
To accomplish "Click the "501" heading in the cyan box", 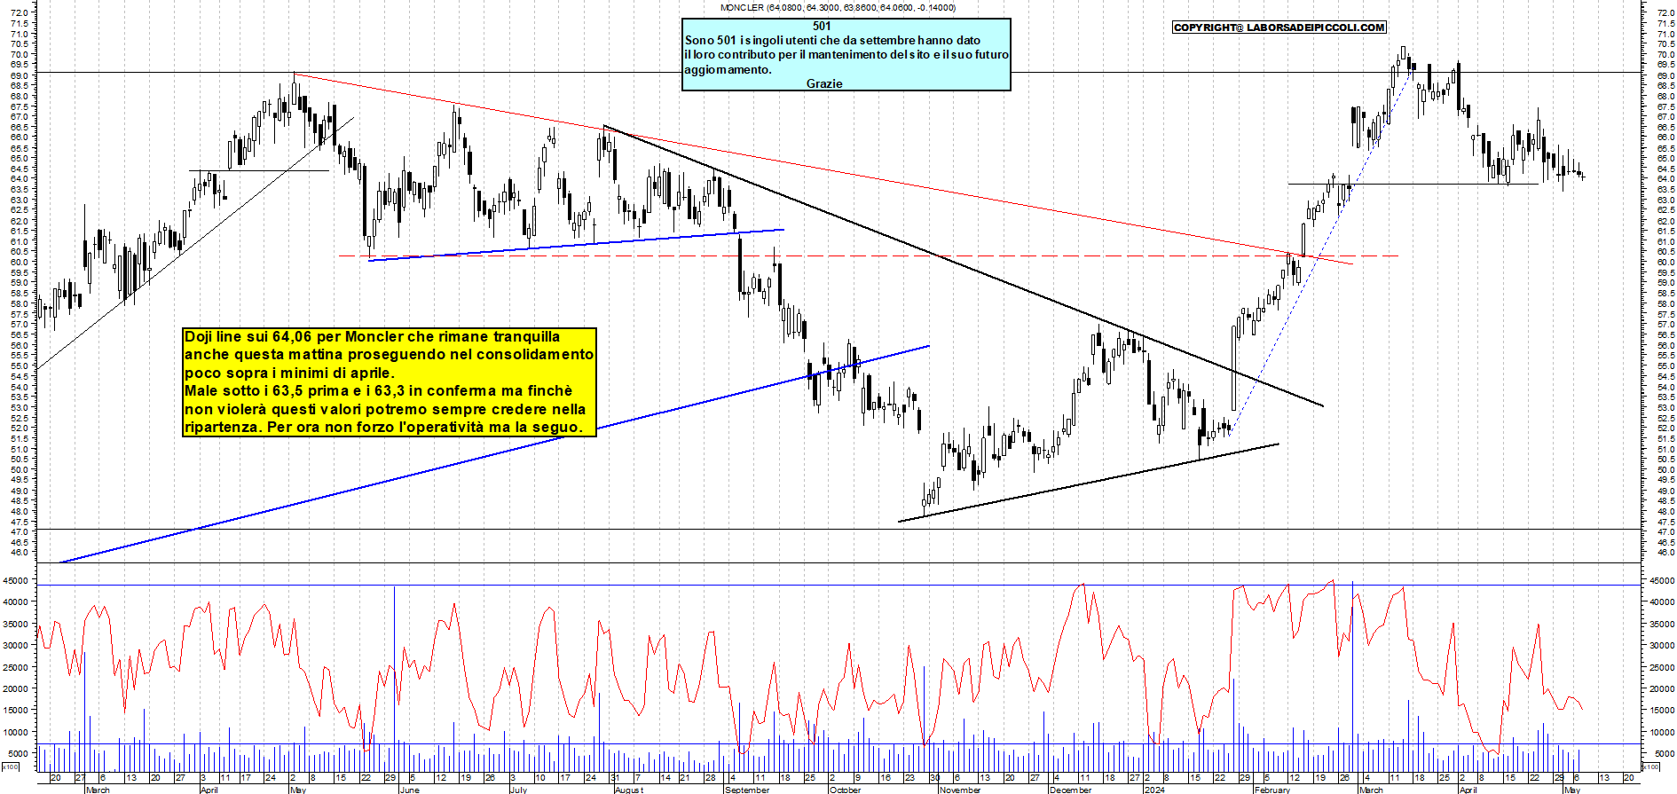I will click(822, 26).
